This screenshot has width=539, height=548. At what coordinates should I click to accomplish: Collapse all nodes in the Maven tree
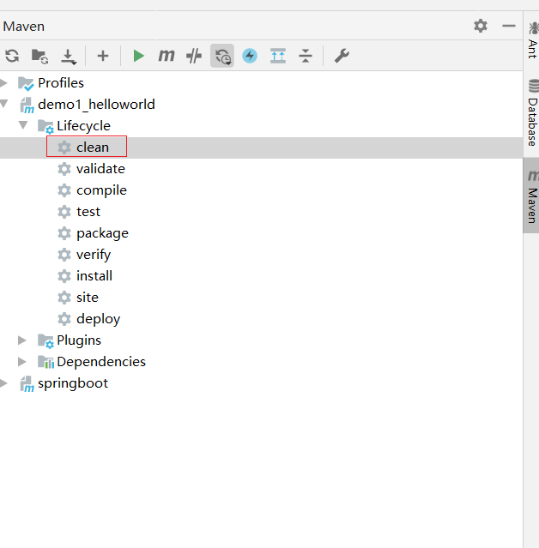tap(306, 56)
